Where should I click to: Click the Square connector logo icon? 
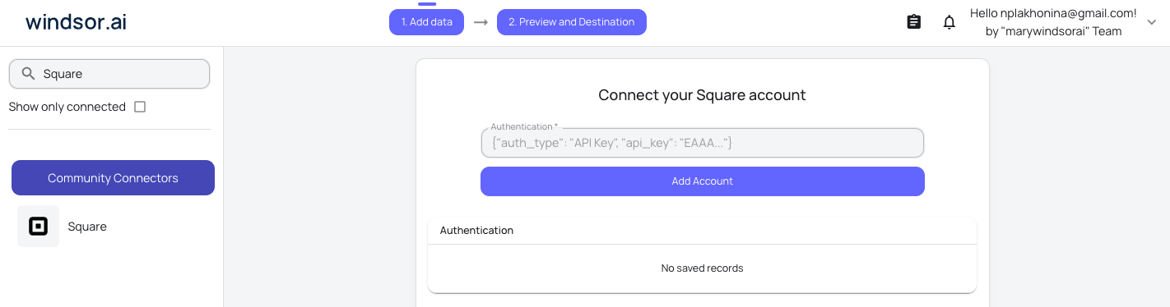[38, 227]
